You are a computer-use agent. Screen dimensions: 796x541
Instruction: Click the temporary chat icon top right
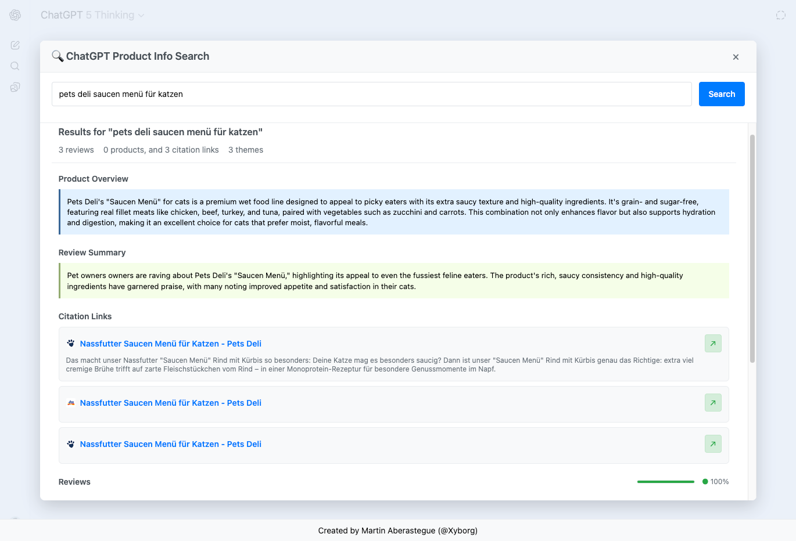click(781, 15)
